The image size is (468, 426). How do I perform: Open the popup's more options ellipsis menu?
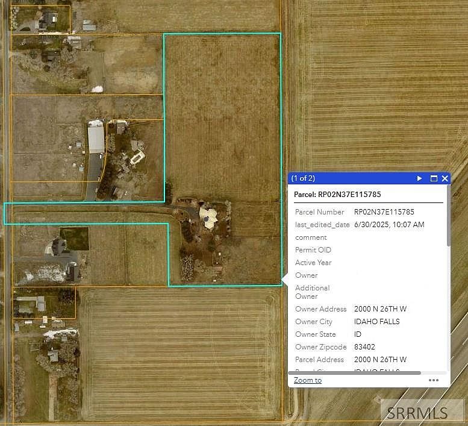click(x=434, y=380)
